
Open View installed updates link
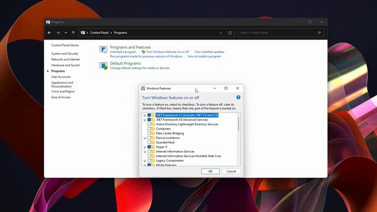(209, 52)
